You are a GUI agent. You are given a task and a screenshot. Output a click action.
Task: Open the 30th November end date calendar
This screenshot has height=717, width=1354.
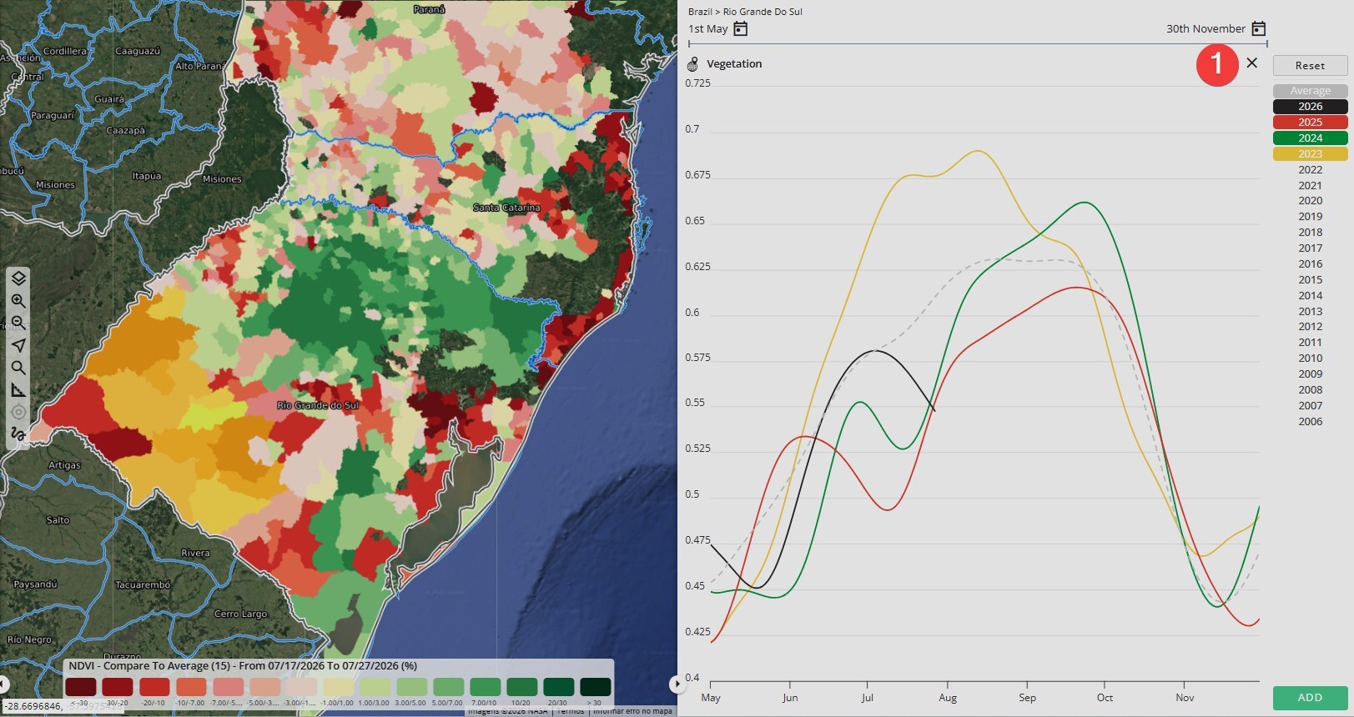point(1259,29)
